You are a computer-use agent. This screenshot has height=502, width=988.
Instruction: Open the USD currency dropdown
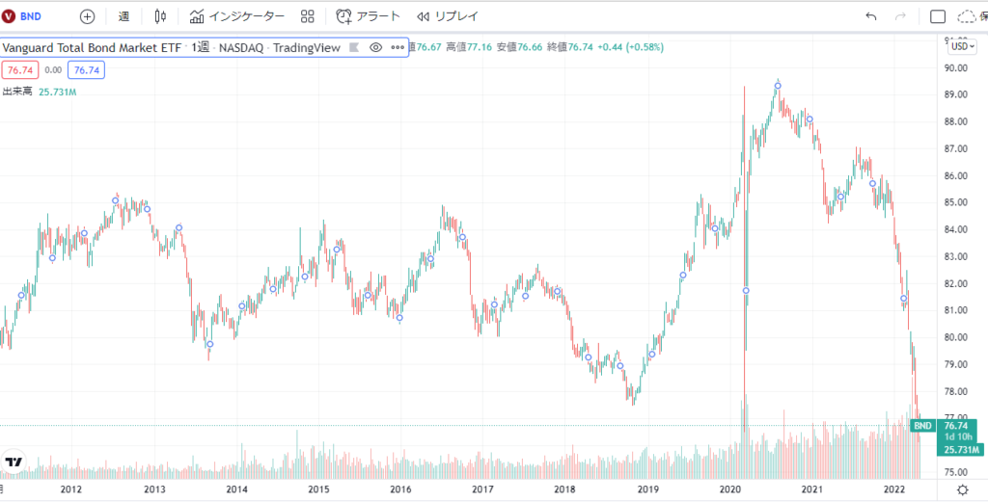tap(963, 46)
